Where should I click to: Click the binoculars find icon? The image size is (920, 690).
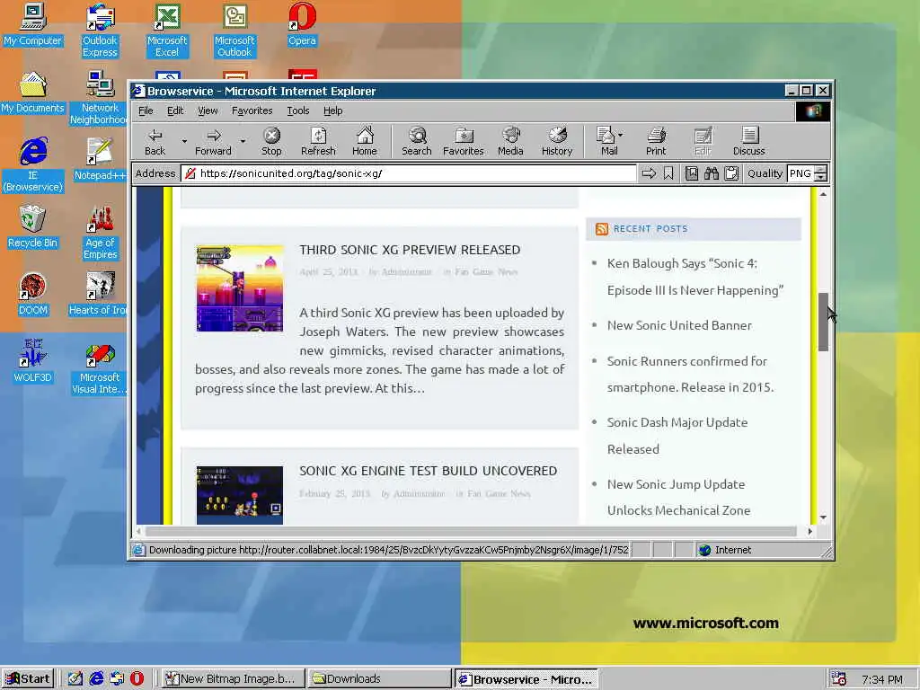pos(712,173)
